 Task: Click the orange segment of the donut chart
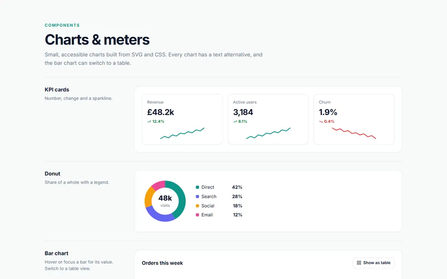(x=149, y=196)
